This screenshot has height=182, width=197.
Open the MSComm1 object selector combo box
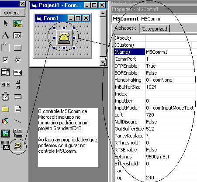[x=154, y=19]
